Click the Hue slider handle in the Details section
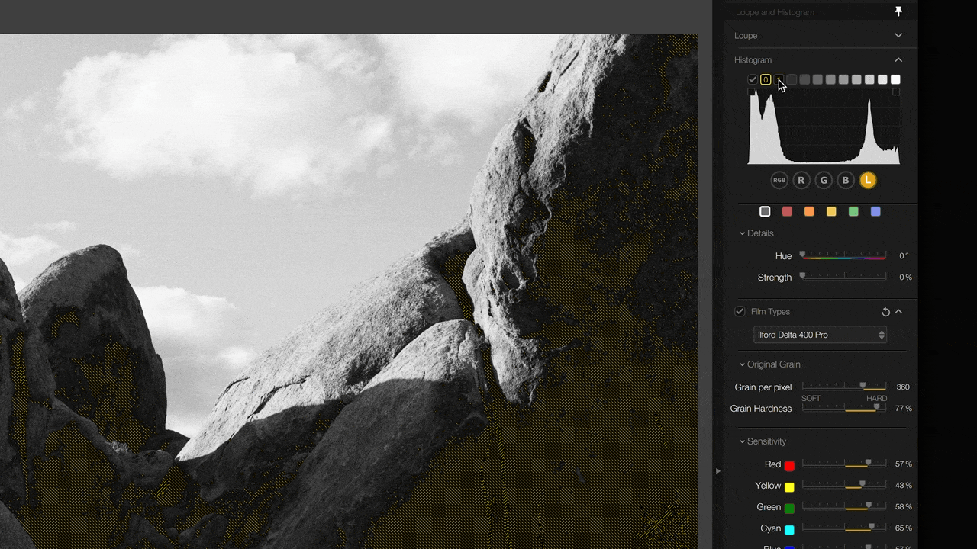The width and height of the screenshot is (977, 549). pyautogui.click(x=802, y=255)
